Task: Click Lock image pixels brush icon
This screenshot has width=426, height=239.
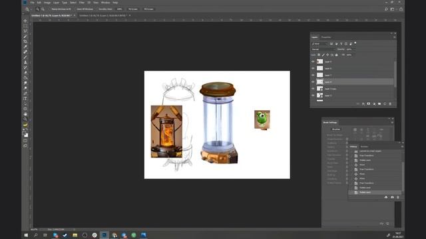Action: coord(323,54)
